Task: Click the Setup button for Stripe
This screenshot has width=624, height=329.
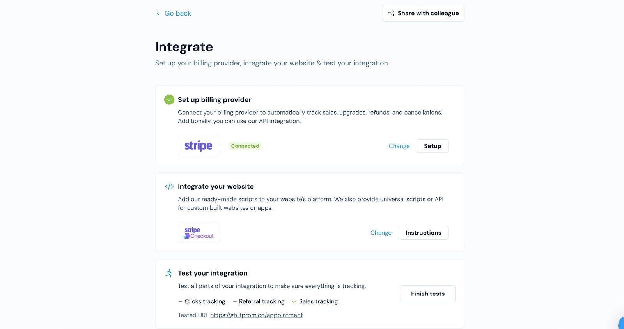Action: tap(433, 146)
